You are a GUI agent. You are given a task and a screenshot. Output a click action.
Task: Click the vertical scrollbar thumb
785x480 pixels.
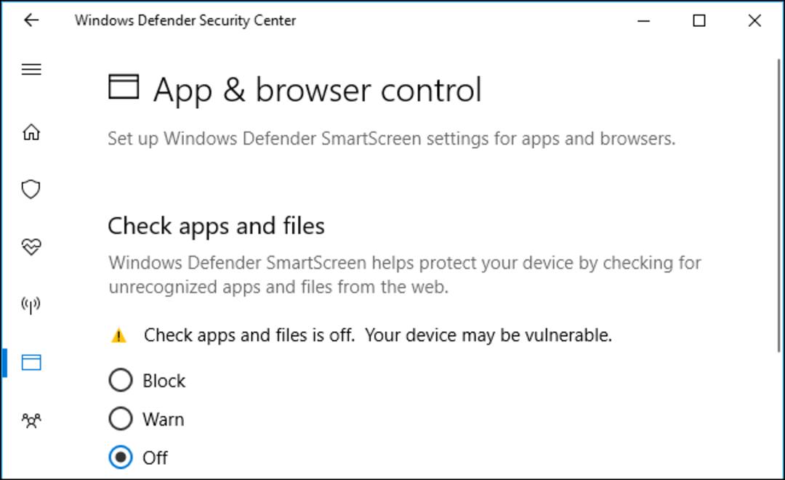click(x=779, y=205)
